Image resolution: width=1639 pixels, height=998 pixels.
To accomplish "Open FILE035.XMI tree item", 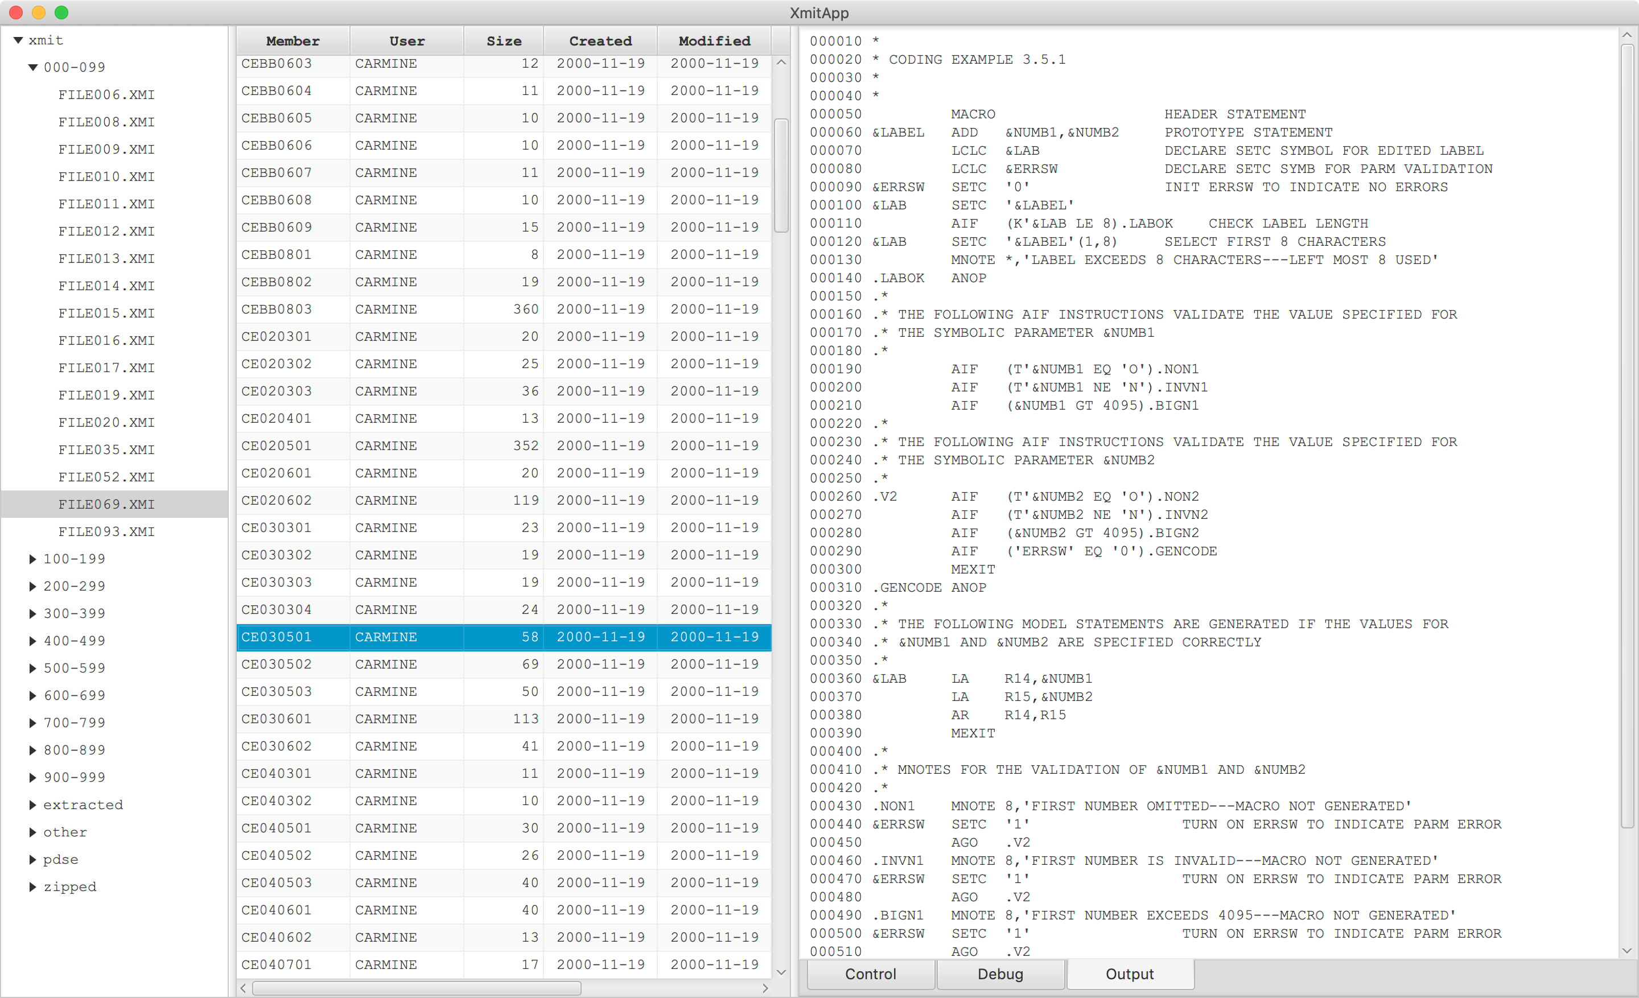I will (x=106, y=450).
